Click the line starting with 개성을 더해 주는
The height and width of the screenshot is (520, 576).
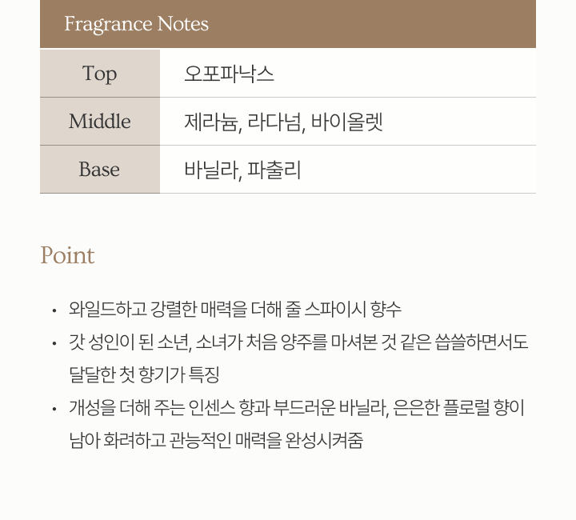(297, 408)
